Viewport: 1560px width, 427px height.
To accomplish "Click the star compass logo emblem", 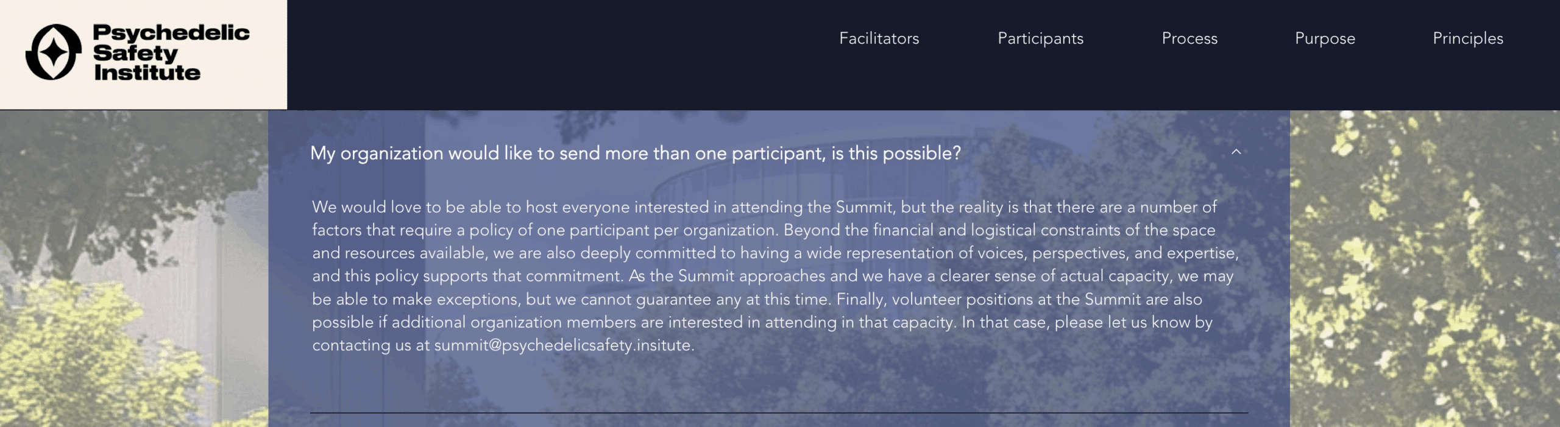I will (x=54, y=52).
